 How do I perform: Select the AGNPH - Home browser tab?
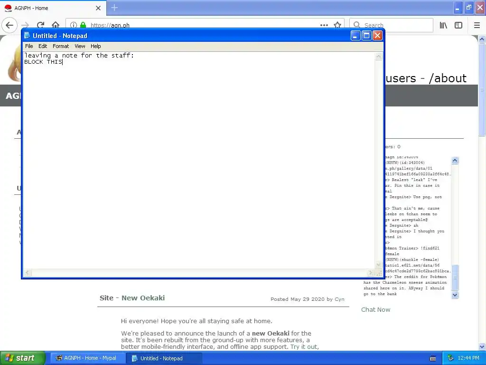point(53,8)
